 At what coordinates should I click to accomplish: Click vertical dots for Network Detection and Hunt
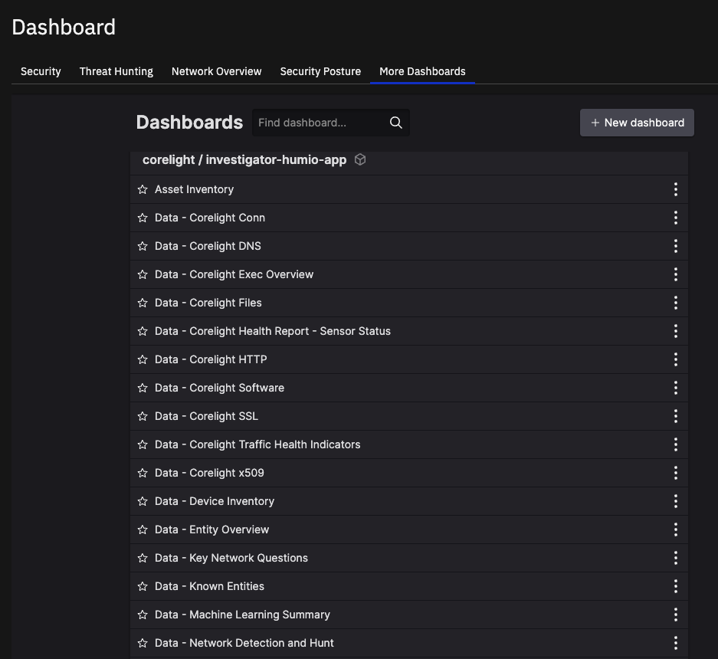point(675,644)
